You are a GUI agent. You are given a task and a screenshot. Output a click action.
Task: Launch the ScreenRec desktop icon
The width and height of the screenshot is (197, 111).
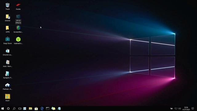click(x=18, y=28)
